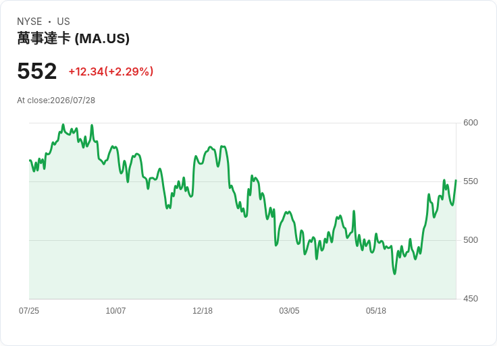Click the chart's latest endpoint near 550
497x346 pixels.
[x=456, y=181]
